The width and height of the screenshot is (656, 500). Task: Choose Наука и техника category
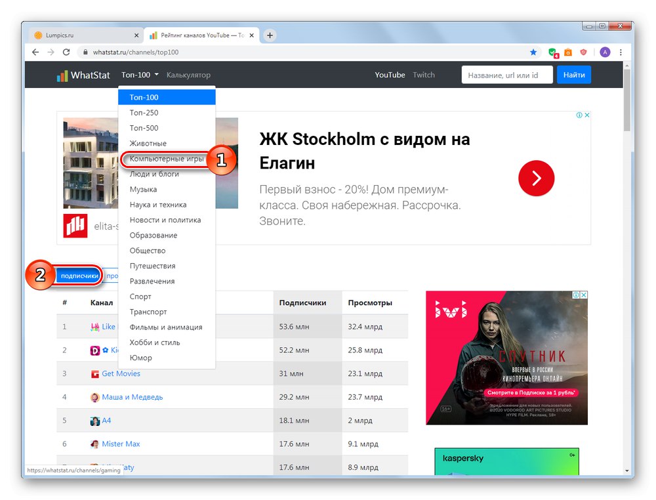coord(167,205)
